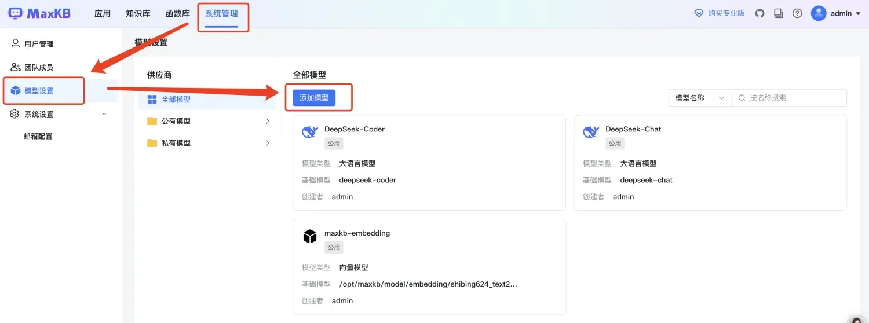Click the 按名称搜索 search field

[x=789, y=98]
